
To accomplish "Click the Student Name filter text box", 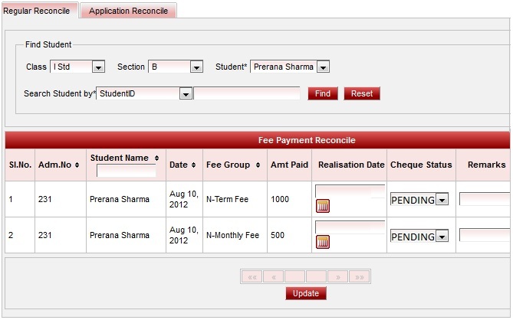I will coord(126,171).
